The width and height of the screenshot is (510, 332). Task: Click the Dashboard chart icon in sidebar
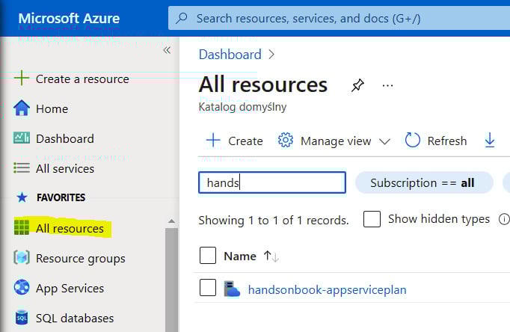[22, 138]
